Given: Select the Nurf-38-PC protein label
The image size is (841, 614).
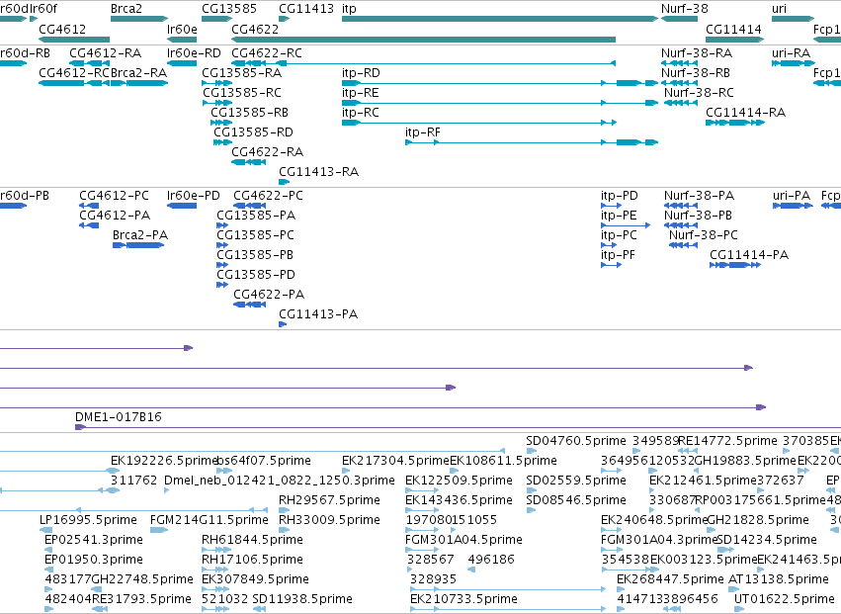Looking at the screenshot, I should (704, 235).
